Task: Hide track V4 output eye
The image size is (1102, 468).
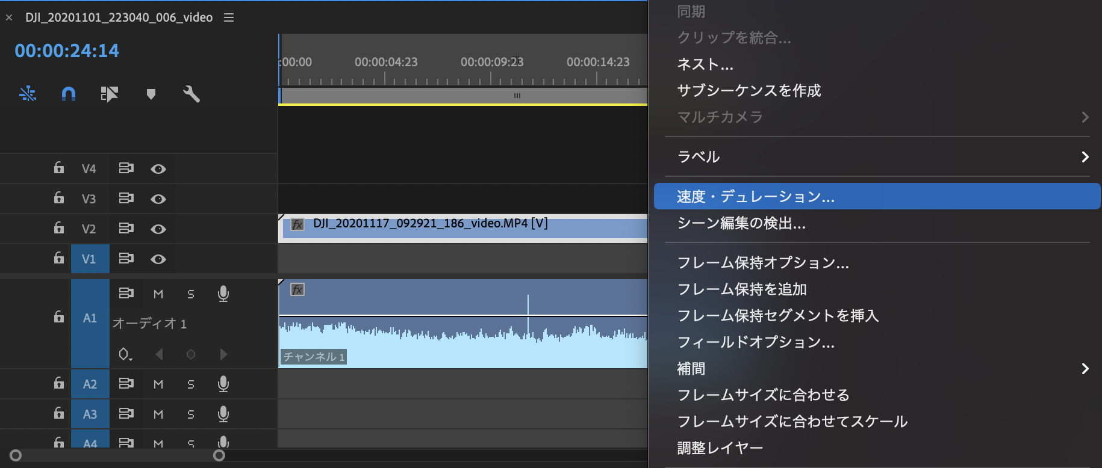Action: pyautogui.click(x=158, y=169)
